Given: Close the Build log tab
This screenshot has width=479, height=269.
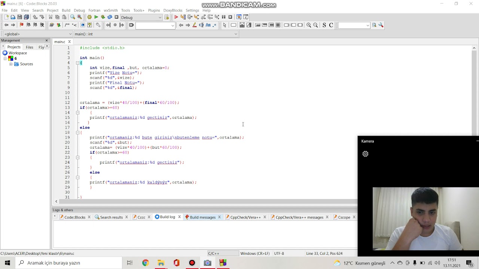Looking at the screenshot, I should pos(179,217).
